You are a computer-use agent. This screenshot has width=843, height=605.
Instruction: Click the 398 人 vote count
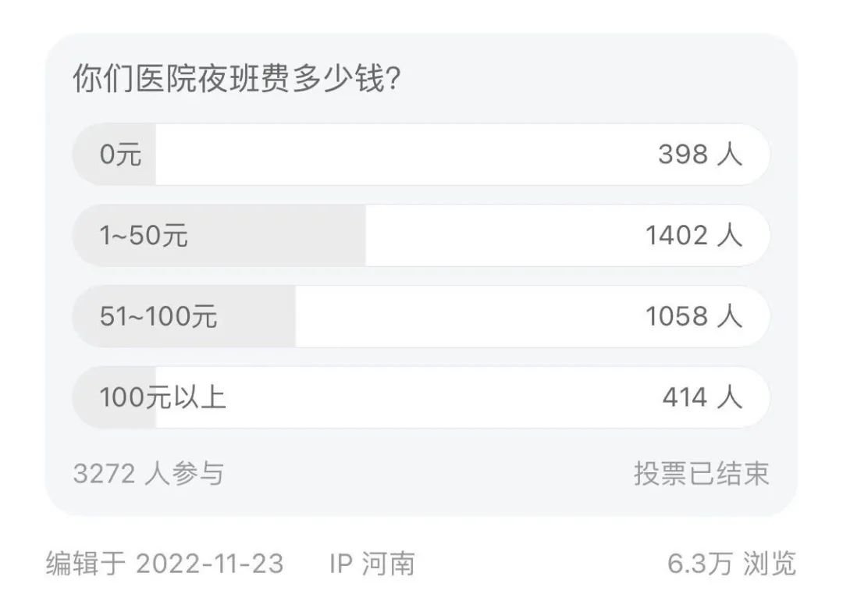pyautogui.click(x=700, y=155)
